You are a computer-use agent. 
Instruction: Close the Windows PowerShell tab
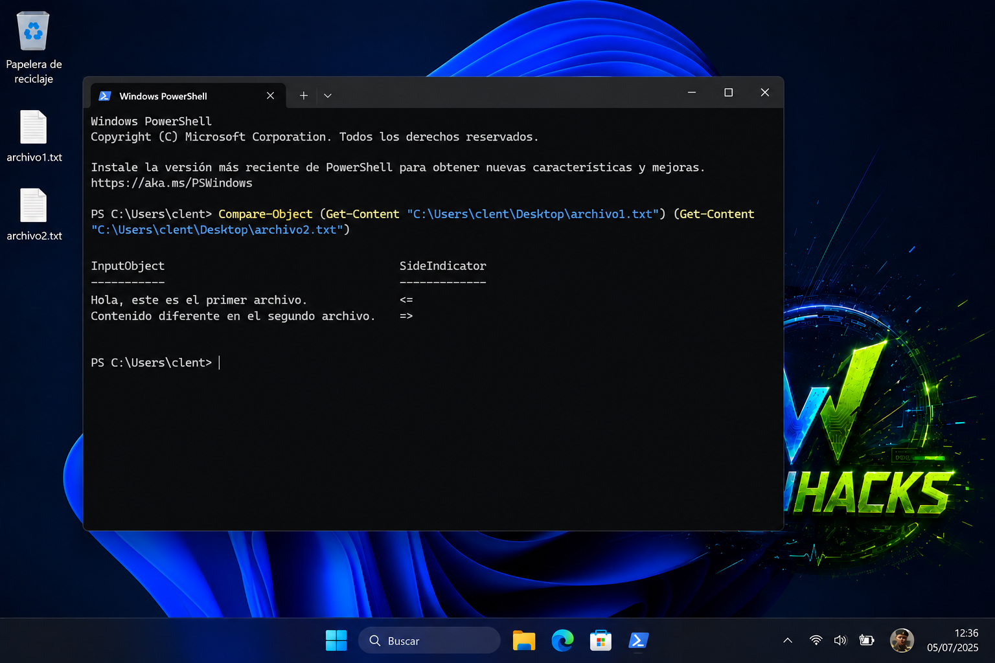coord(270,96)
